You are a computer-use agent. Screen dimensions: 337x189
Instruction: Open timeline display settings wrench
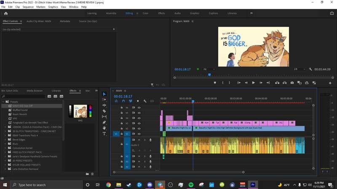(x=145, y=101)
